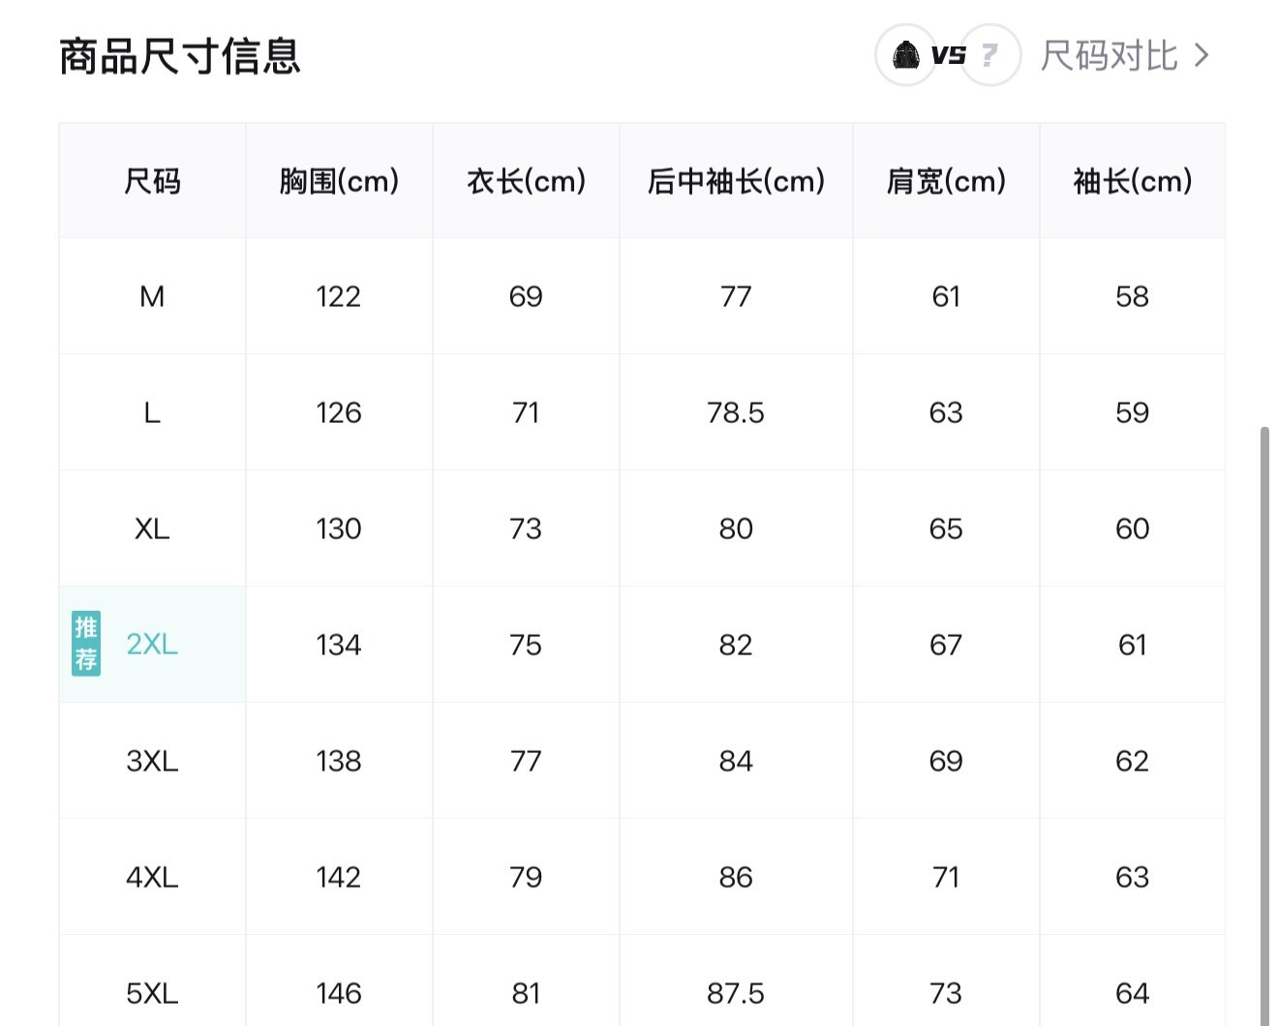The height and width of the screenshot is (1026, 1278).
Task: Open the 尺码对比 size comparison link
Action: 1109,56
